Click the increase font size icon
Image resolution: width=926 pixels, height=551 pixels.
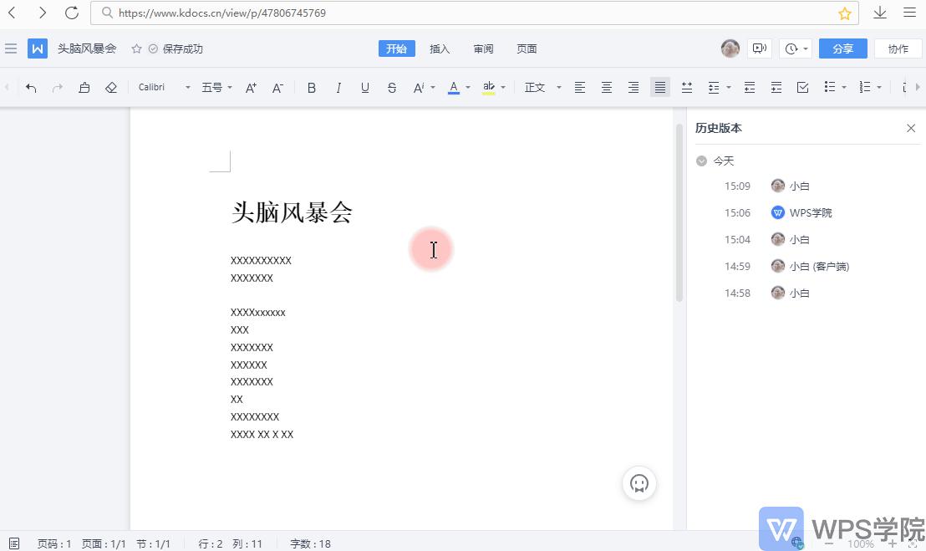(x=250, y=87)
